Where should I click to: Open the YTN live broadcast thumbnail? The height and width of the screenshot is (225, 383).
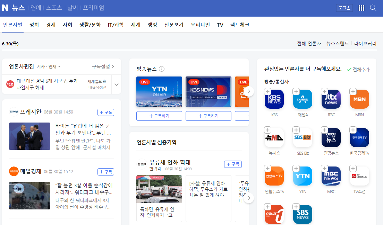point(159,92)
